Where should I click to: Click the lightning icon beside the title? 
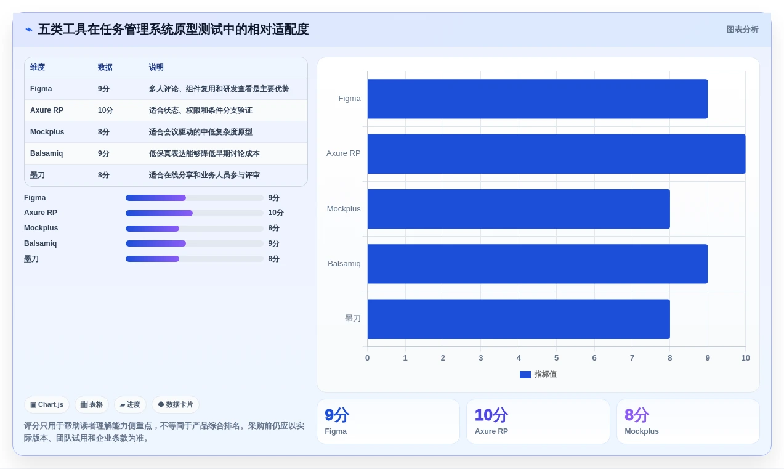coord(29,30)
